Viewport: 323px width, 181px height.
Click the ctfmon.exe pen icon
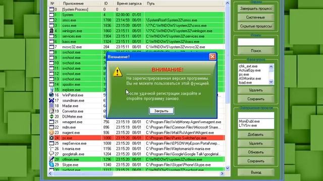[x=51, y=159]
